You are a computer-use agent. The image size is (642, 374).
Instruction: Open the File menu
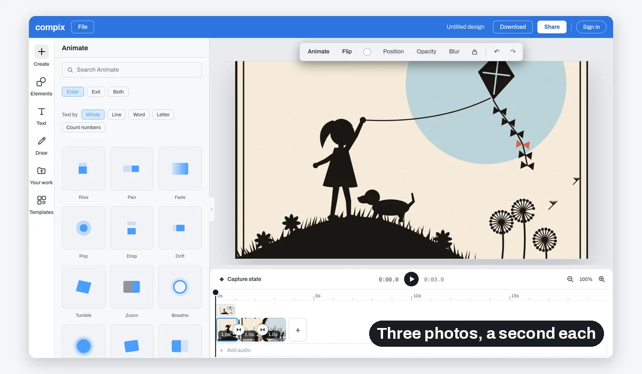pyautogui.click(x=82, y=27)
